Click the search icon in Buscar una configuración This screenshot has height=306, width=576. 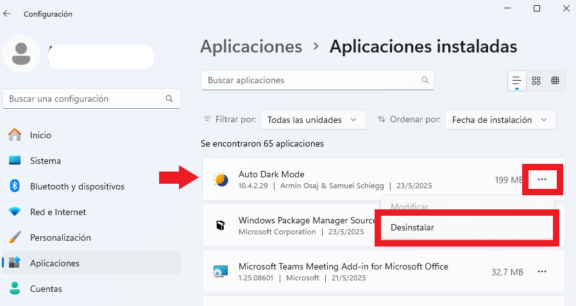tap(169, 99)
